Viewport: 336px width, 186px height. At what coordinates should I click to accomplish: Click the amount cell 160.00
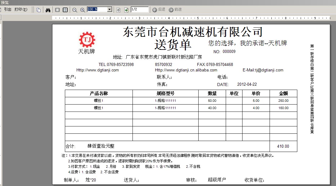coord(283,108)
